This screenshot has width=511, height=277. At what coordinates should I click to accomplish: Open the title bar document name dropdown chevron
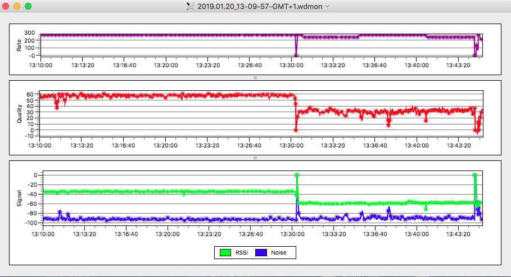pos(328,6)
